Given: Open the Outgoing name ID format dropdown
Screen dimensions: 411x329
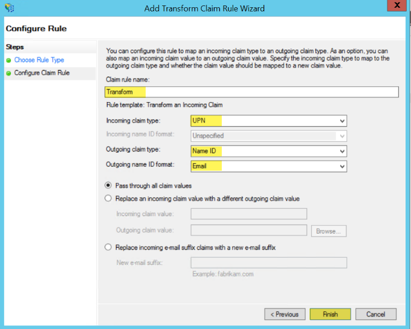Looking at the screenshot, I should pyautogui.click(x=342, y=166).
